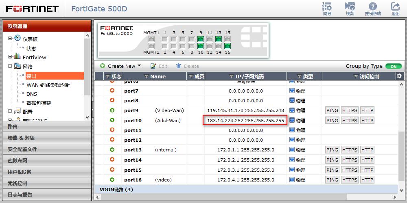
Task: Select the 接口 tree item
Action: 55,76
